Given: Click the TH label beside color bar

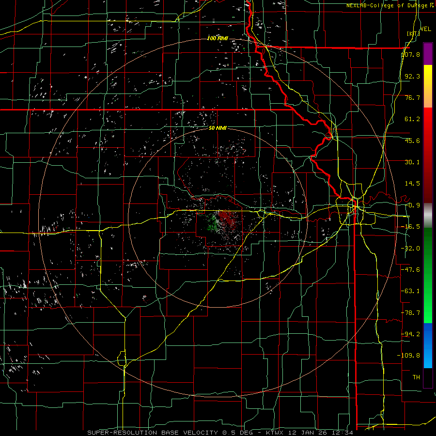Looking at the screenshot, I should tap(416, 377).
